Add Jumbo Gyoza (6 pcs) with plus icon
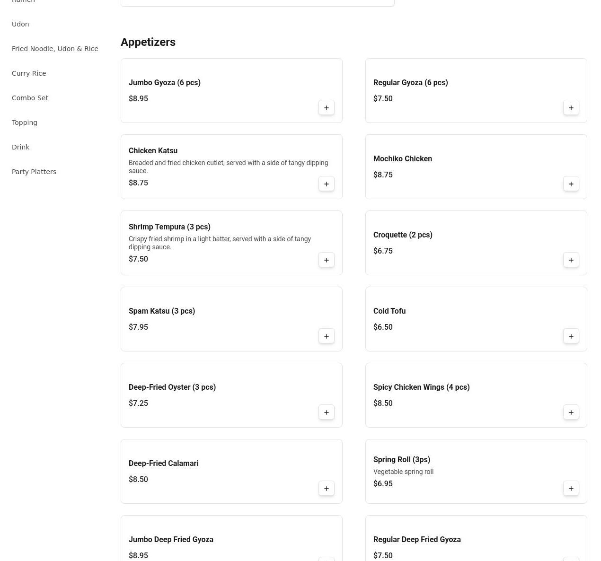The height and width of the screenshot is (561, 601). (x=326, y=108)
